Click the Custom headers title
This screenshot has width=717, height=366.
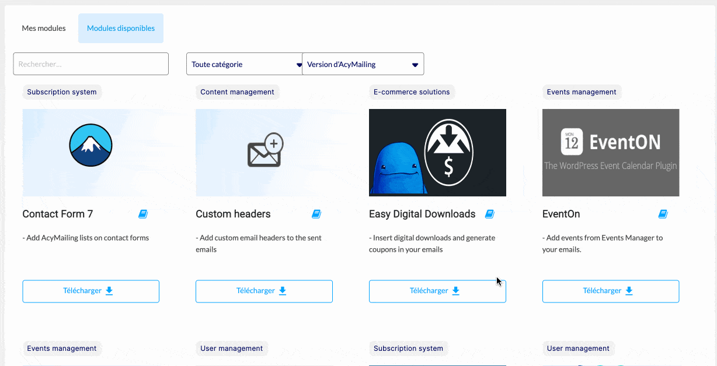click(233, 214)
